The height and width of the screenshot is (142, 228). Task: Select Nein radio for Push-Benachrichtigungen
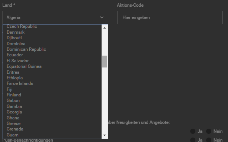pos(209,140)
